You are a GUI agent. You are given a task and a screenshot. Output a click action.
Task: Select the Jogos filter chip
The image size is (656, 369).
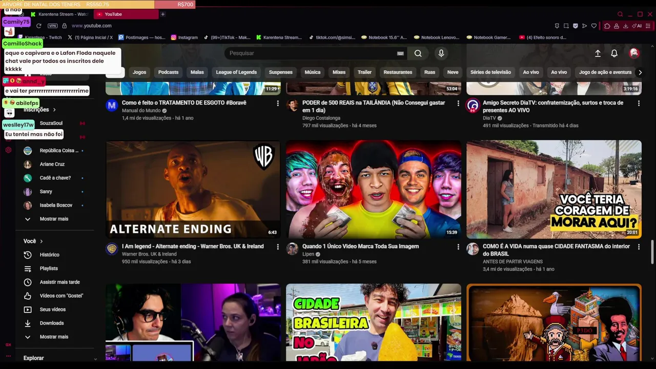[139, 72]
